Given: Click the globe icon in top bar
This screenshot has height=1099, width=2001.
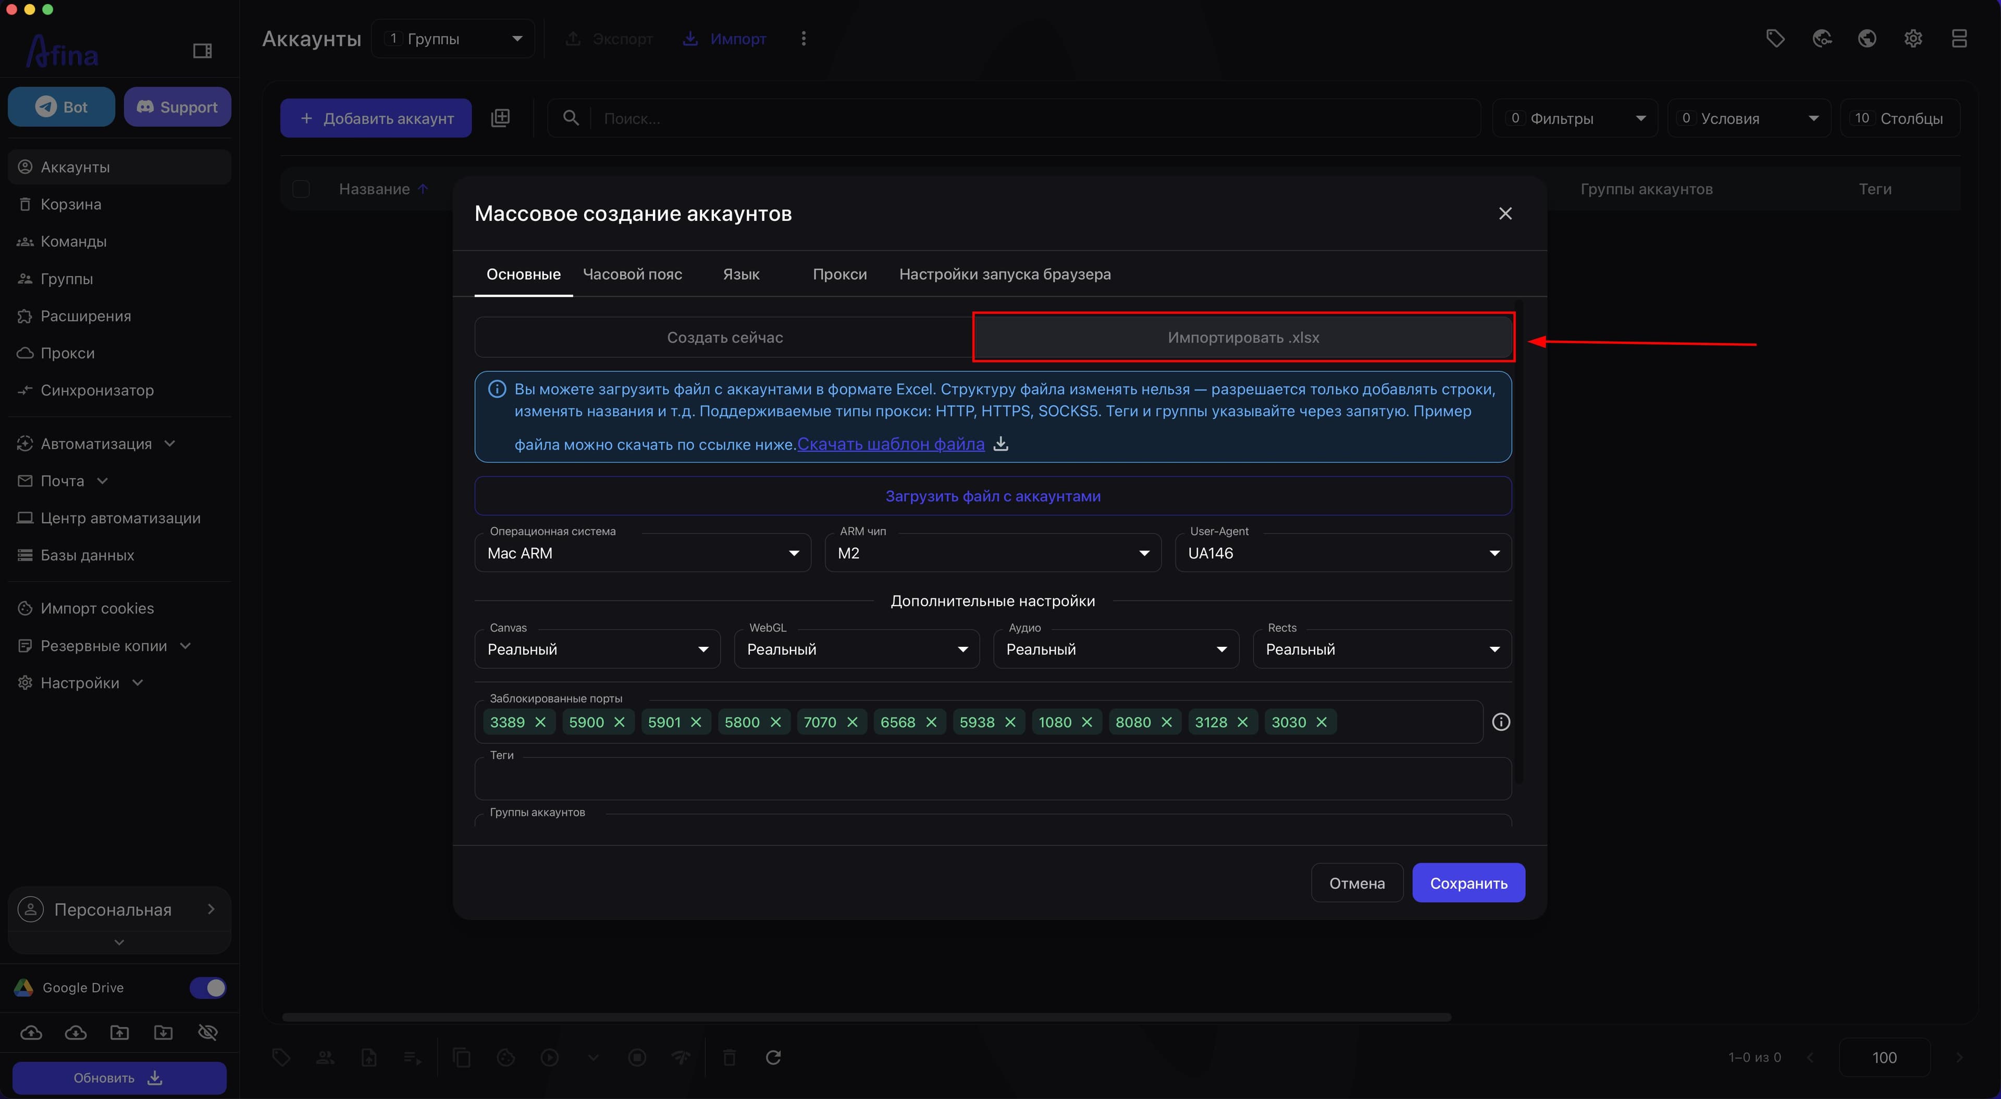Looking at the screenshot, I should click(1867, 39).
